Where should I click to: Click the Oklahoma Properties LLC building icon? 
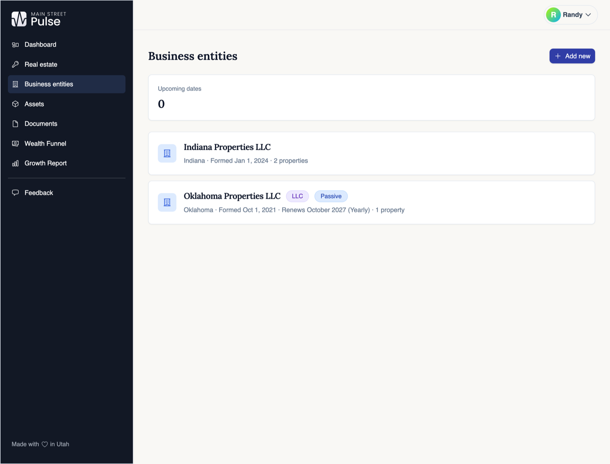point(167,202)
